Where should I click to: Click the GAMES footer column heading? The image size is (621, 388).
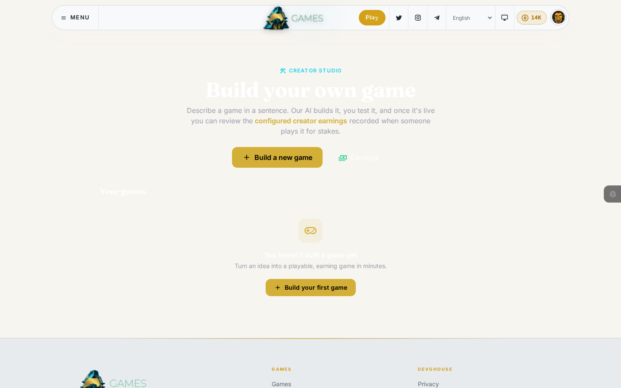(282, 369)
